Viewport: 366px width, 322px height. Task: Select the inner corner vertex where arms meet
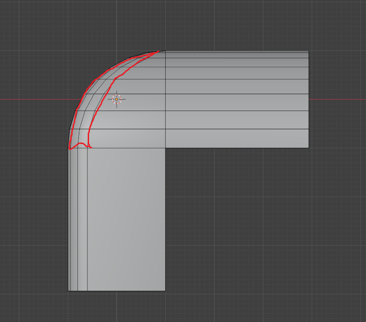(165, 147)
